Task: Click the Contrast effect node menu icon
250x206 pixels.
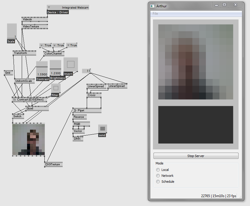Action: point(14,100)
